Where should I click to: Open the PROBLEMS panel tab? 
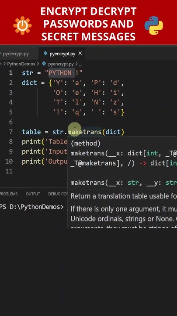[9, 194]
